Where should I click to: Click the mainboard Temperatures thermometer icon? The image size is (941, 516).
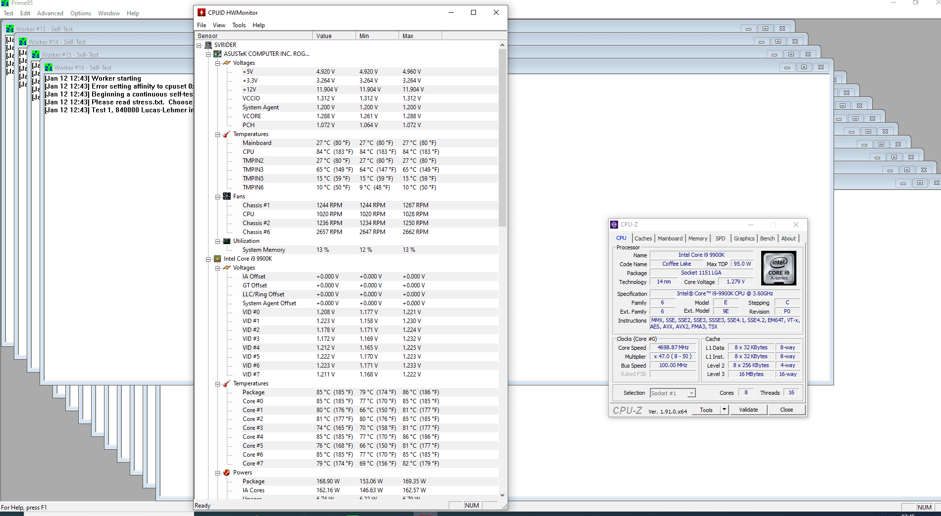(227, 134)
